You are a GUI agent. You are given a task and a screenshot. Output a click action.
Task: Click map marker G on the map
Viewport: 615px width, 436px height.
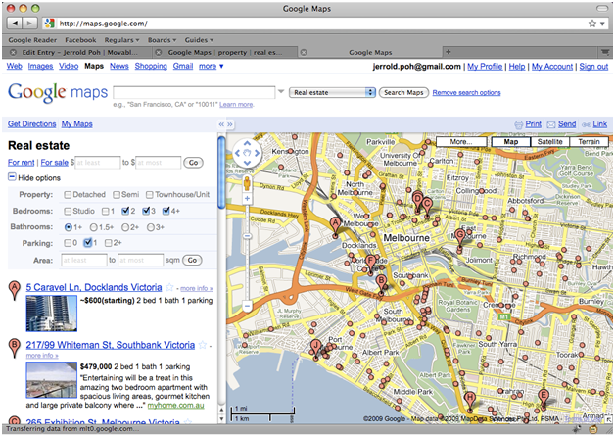[459, 235]
